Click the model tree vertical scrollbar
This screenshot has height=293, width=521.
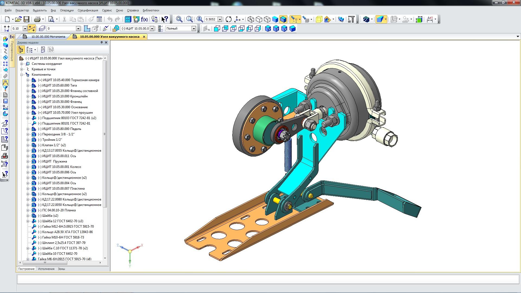pyautogui.click(x=105, y=134)
